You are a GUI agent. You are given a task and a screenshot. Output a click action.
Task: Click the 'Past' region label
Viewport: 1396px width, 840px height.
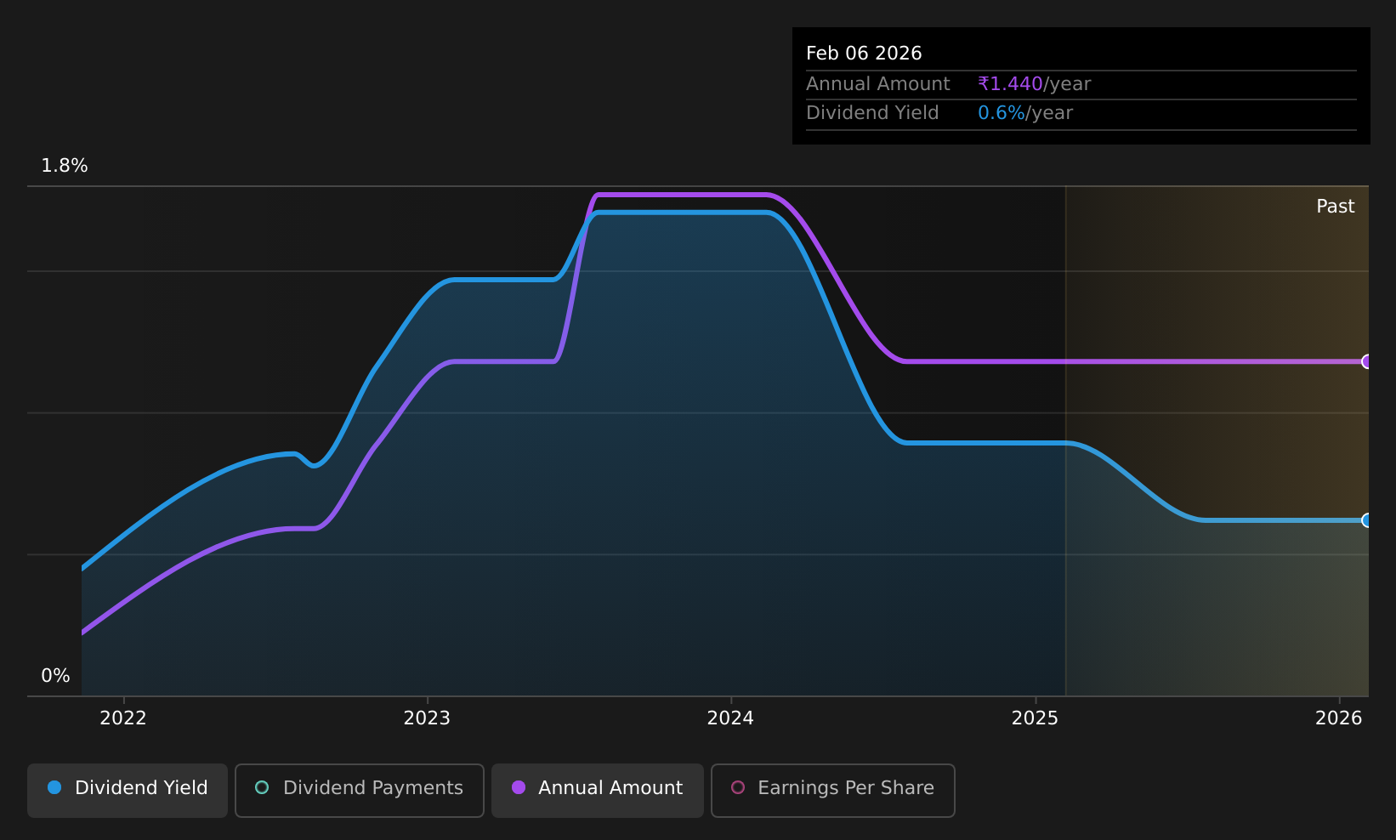[1335, 207]
